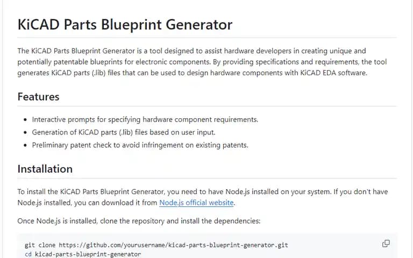Click the github.com URL in the clone command
Screen dimensions: 413x258
173,245
